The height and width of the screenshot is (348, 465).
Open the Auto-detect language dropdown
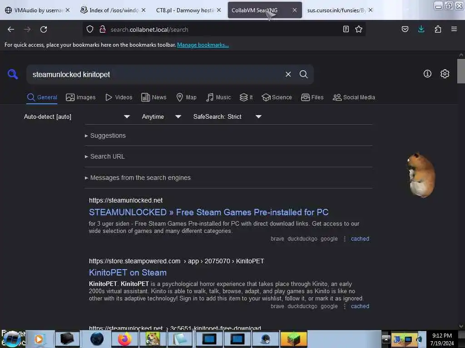(x=77, y=116)
